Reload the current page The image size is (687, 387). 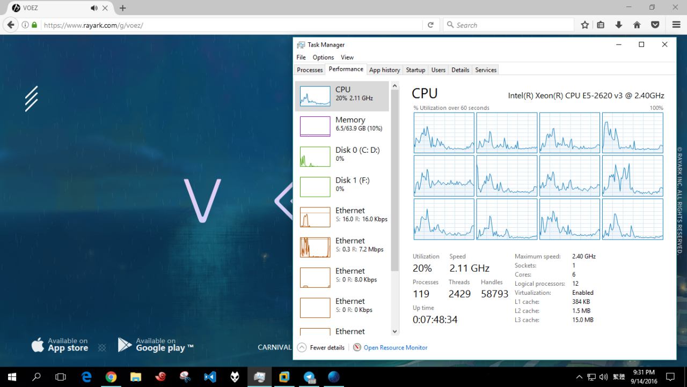tap(430, 25)
